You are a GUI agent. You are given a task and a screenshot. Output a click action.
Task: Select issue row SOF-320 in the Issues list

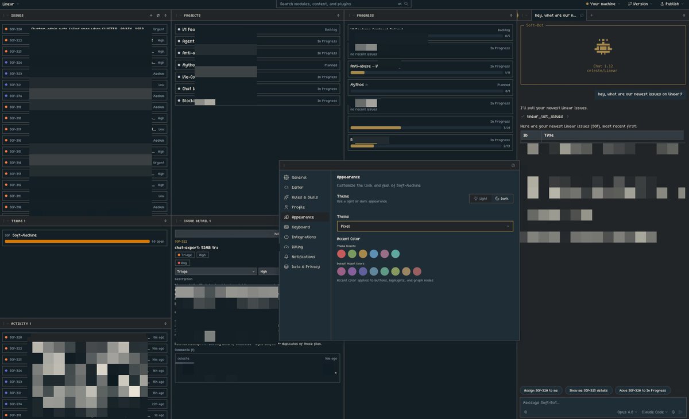tap(84, 29)
